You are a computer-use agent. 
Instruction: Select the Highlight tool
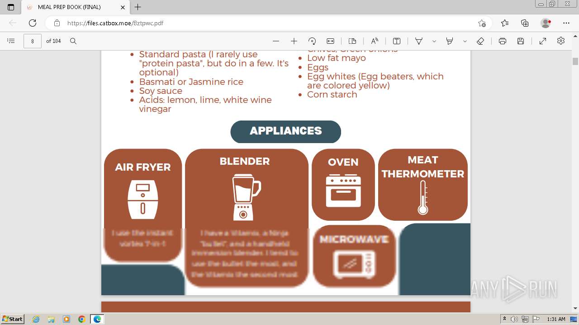[x=450, y=41]
